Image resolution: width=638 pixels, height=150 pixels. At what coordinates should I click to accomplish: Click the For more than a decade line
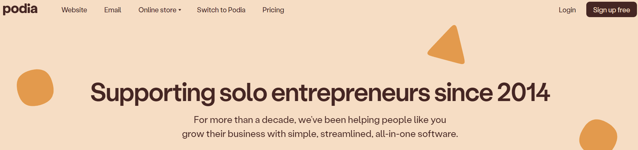tap(320, 120)
